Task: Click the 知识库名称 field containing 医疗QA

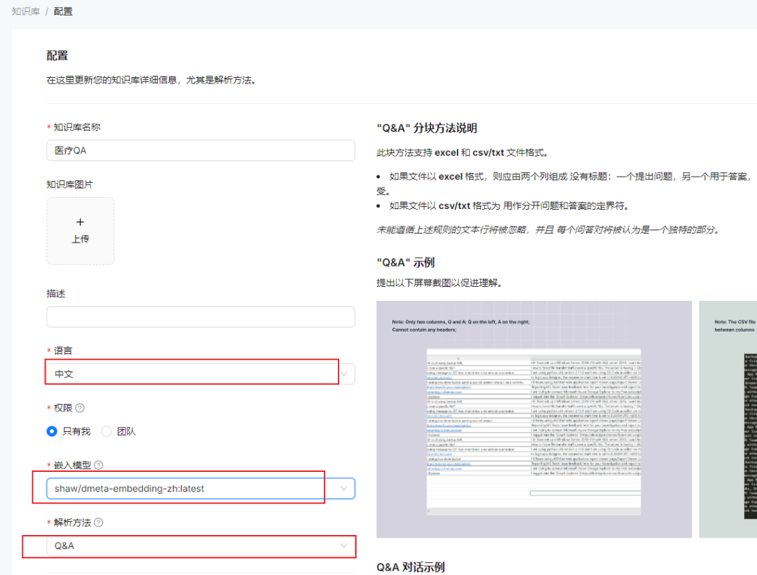Action: pos(200,150)
